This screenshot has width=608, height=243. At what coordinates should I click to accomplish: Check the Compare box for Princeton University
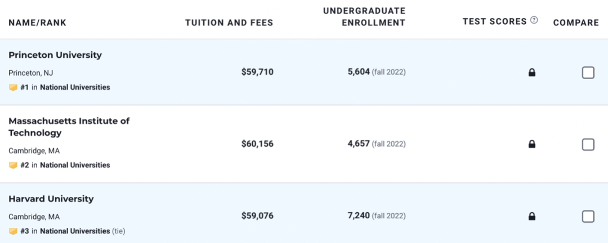(588, 72)
